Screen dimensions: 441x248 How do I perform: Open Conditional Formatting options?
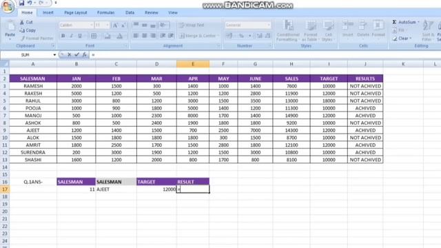coord(288,31)
